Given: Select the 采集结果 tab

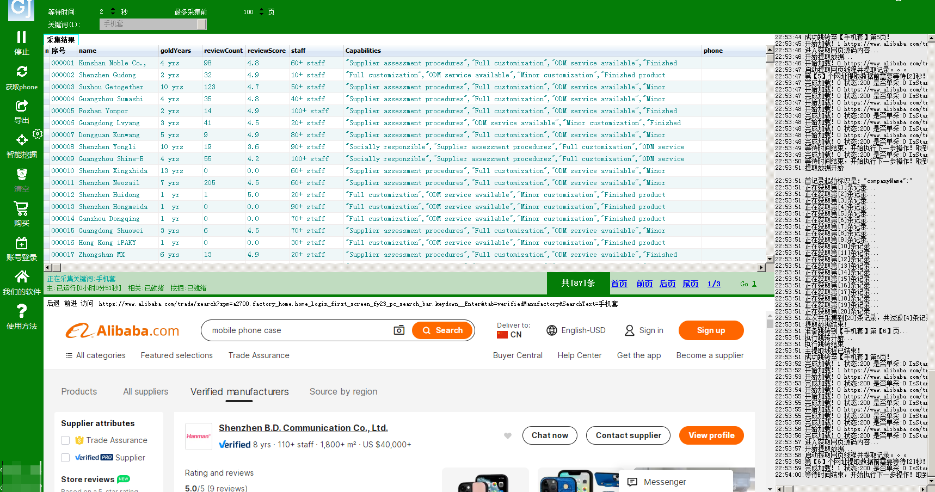Looking at the screenshot, I should [61, 40].
